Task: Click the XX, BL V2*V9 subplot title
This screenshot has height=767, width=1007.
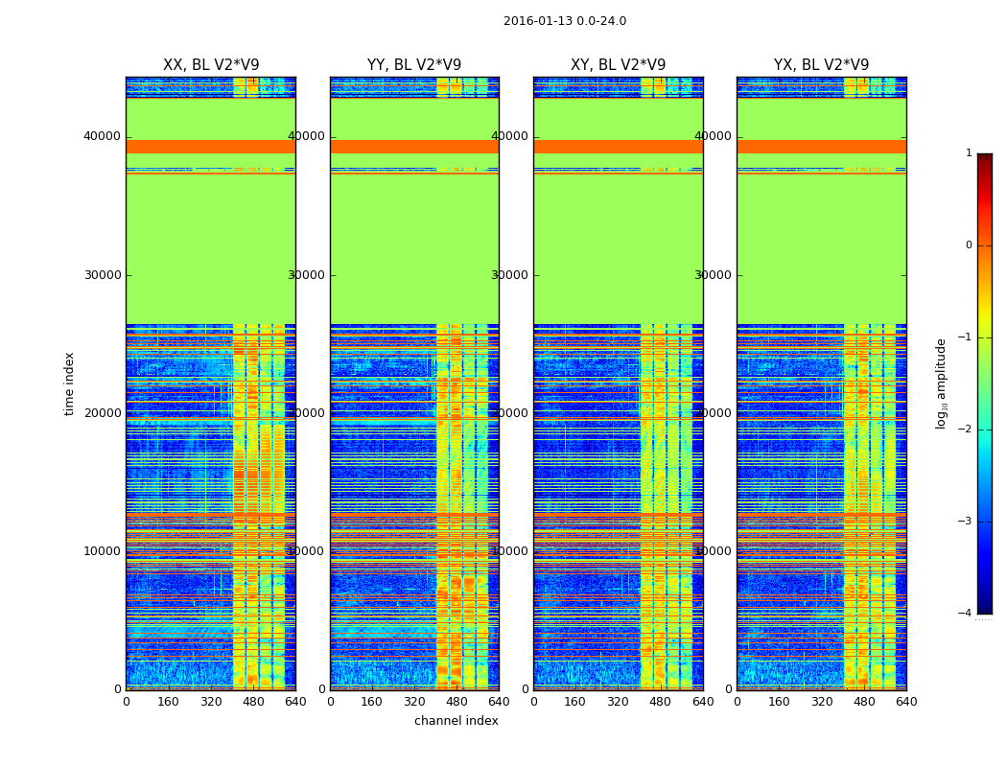Action: [211, 65]
